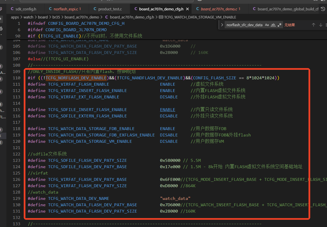Click the find input containing norflash_sfc_dev_data
Viewport: 327px width, 227px height.
click(244, 25)
